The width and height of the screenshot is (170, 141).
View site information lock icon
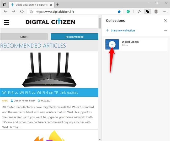click(31, 11)
